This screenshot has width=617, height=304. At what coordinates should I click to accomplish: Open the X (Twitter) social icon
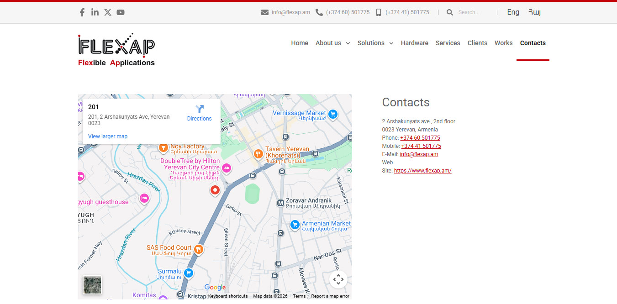[108, 12]
